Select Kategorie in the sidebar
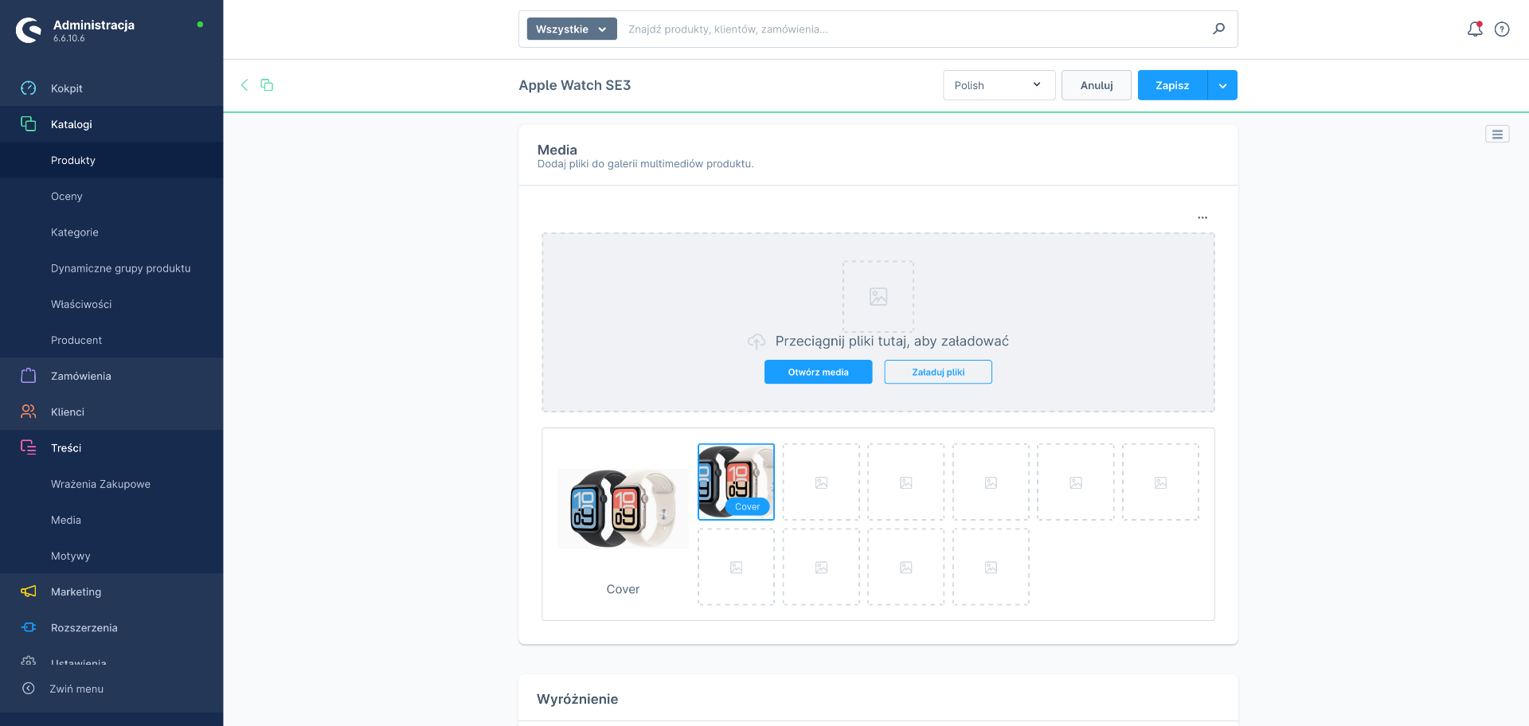The height and width of the screenshot is (726, 1529). tap(75, 232)
